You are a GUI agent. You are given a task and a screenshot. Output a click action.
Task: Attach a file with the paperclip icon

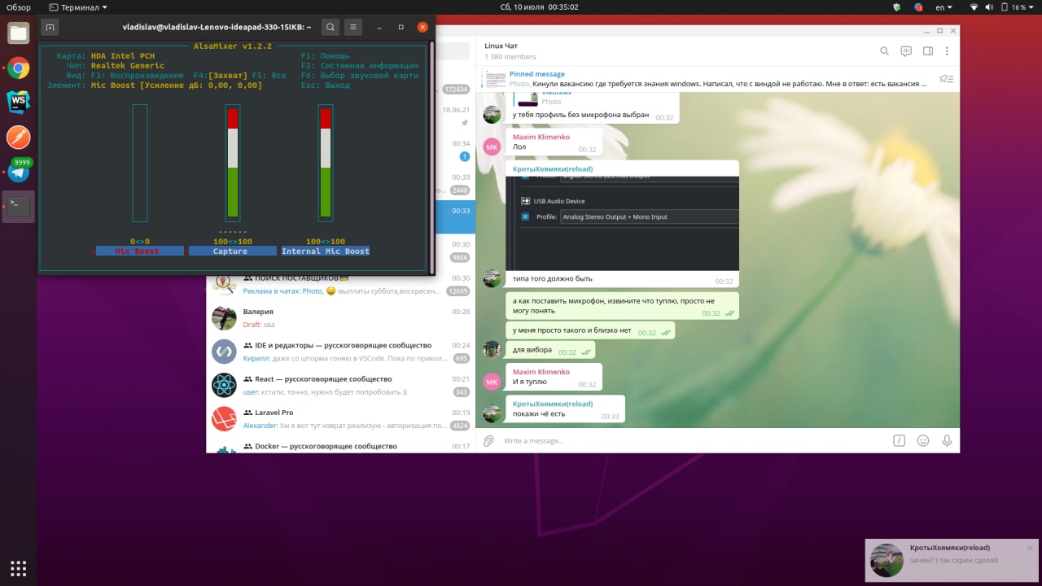[x=488, y=440]
